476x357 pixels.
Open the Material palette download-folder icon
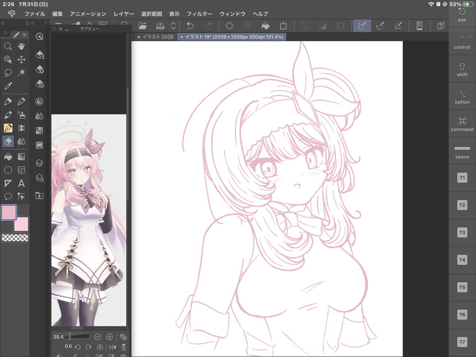click(x=39, y=196)
